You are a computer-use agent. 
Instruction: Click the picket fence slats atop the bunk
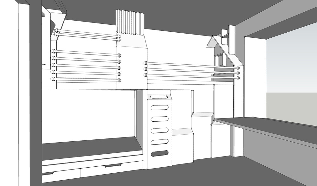130,22
